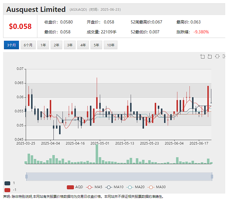228x204 pixels.
Task: Click the 2025-03-25 x-axis date label
Action: tap(26, 143)
